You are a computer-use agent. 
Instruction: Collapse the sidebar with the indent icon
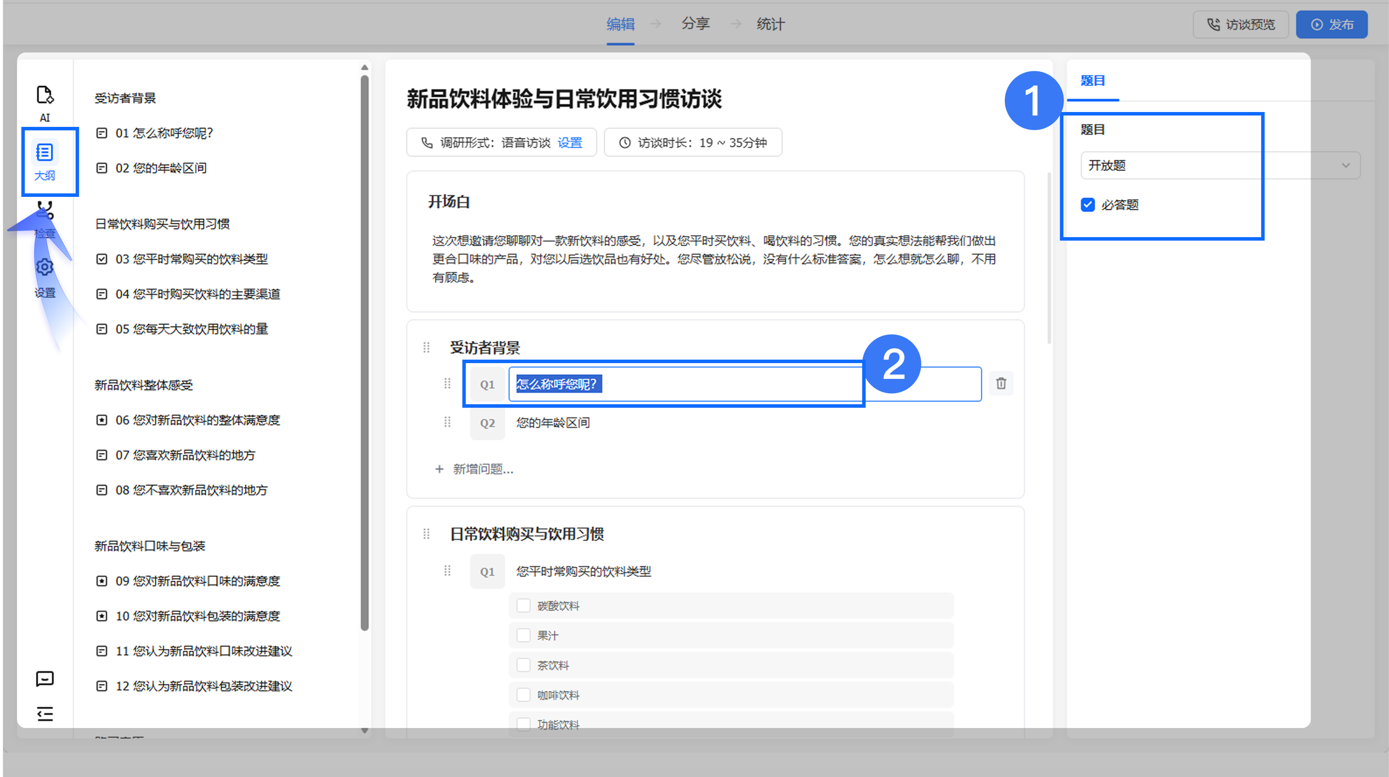click(x=45, y=714)
